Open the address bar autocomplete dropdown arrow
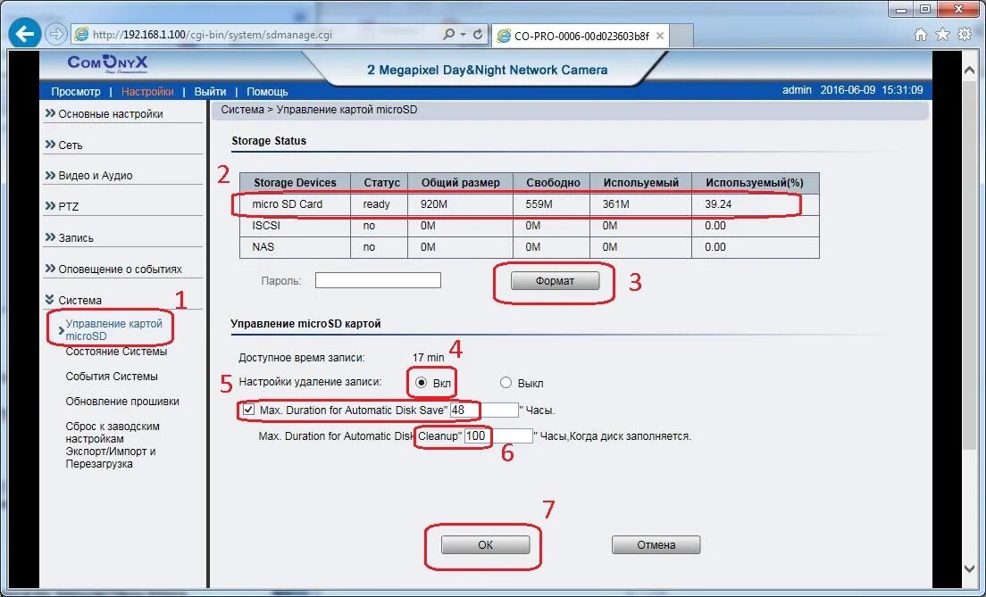The width and height of the screenshot is (986, 597). [463, 35]
